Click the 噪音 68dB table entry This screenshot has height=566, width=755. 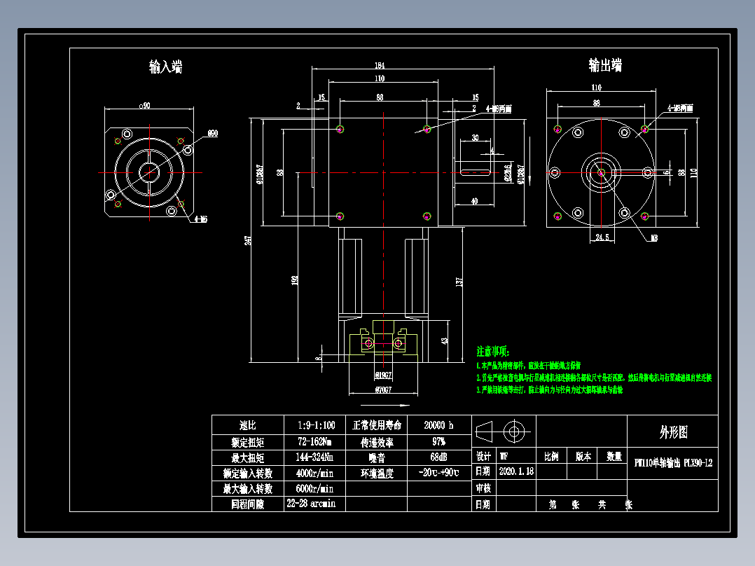[x=437, y=455]
